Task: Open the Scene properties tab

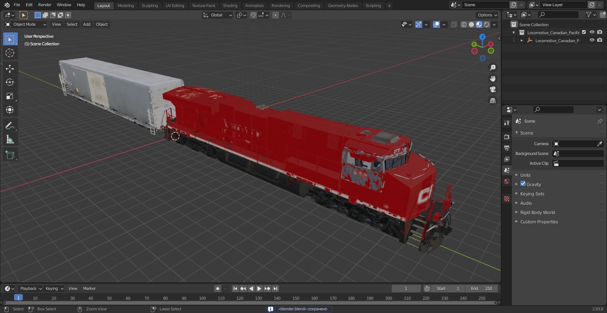Action: 507,170
